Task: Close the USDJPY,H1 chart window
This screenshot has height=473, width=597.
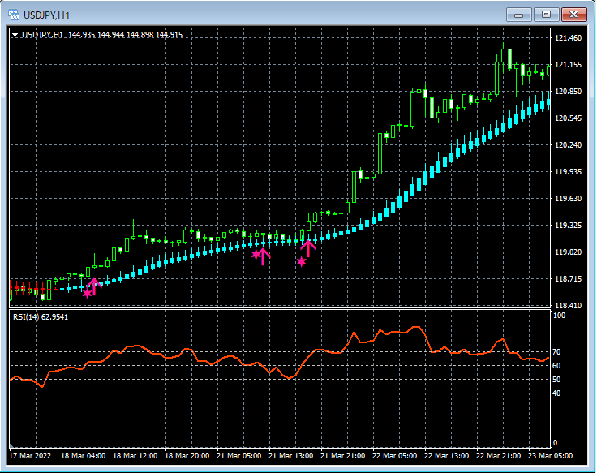Action: 574,15
